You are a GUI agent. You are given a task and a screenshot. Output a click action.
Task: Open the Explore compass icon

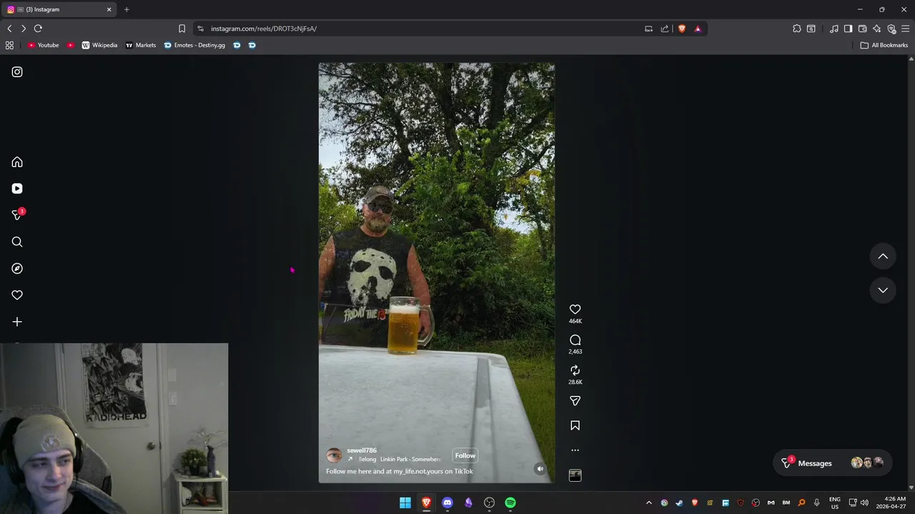pos(17,268)
